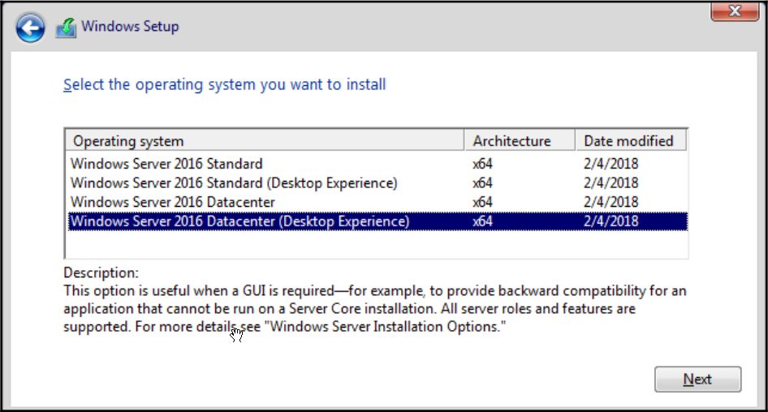Close the Windows Setup dialog
The width and height of the screenshot is (768, 412).
tap(735, 11)
